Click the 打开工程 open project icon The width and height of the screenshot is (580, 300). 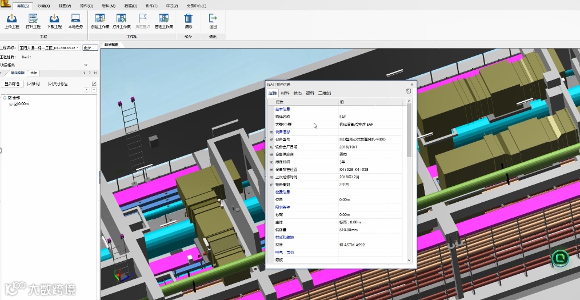point(33,19)
